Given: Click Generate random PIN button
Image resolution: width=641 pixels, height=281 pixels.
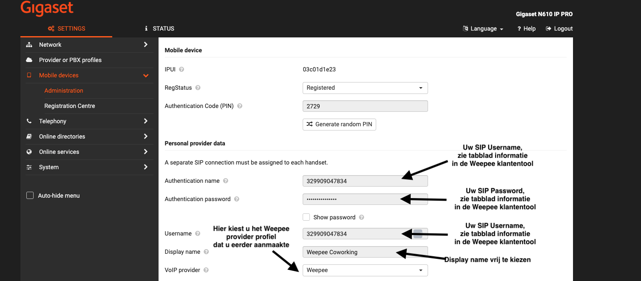Looking at the screenshot, I should 339,124.
